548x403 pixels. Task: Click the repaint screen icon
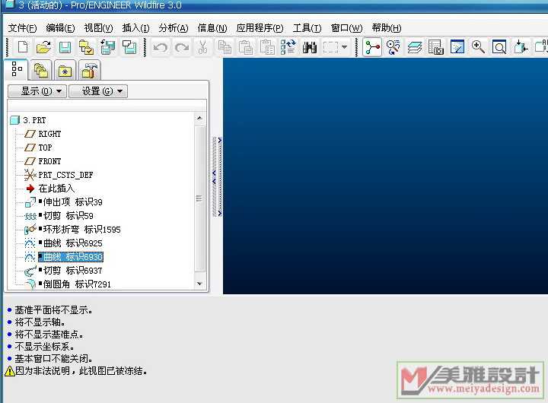pos(457,47)
